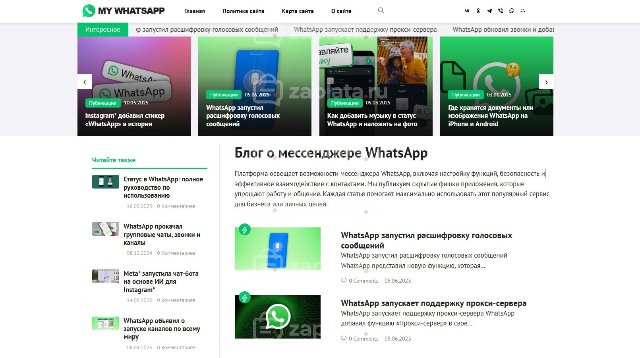The image size is (640, 358).
Task: Open blue phone thumbnail of voice transcription post
Action: pos(278,249)
